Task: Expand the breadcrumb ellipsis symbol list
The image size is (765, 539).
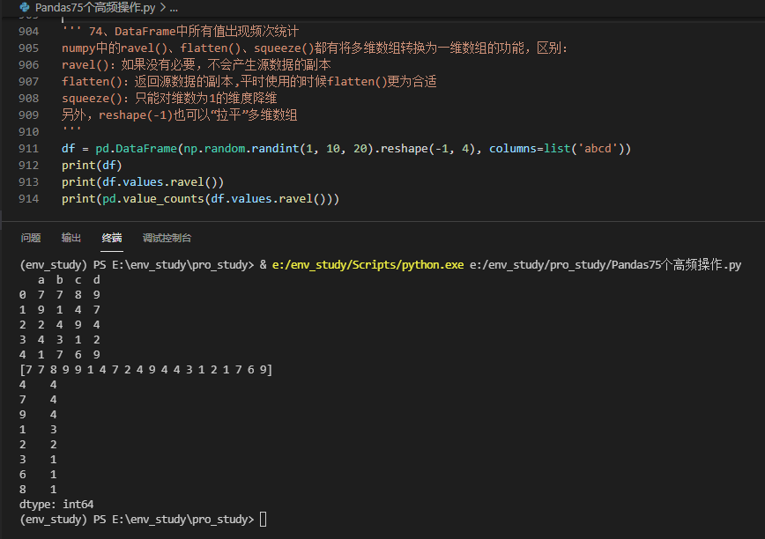Action: click(174, 8)
